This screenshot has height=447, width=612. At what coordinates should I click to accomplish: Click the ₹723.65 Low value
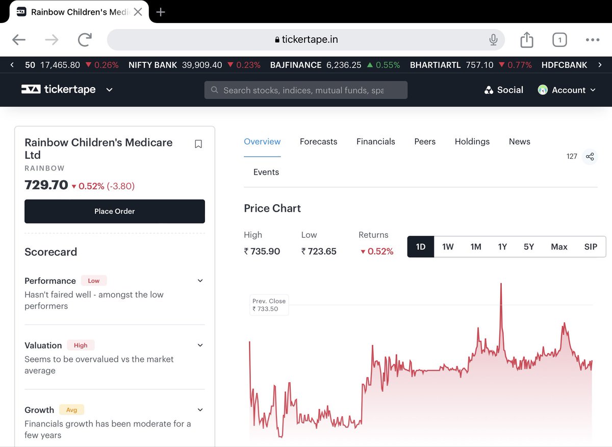coord(319,251)
